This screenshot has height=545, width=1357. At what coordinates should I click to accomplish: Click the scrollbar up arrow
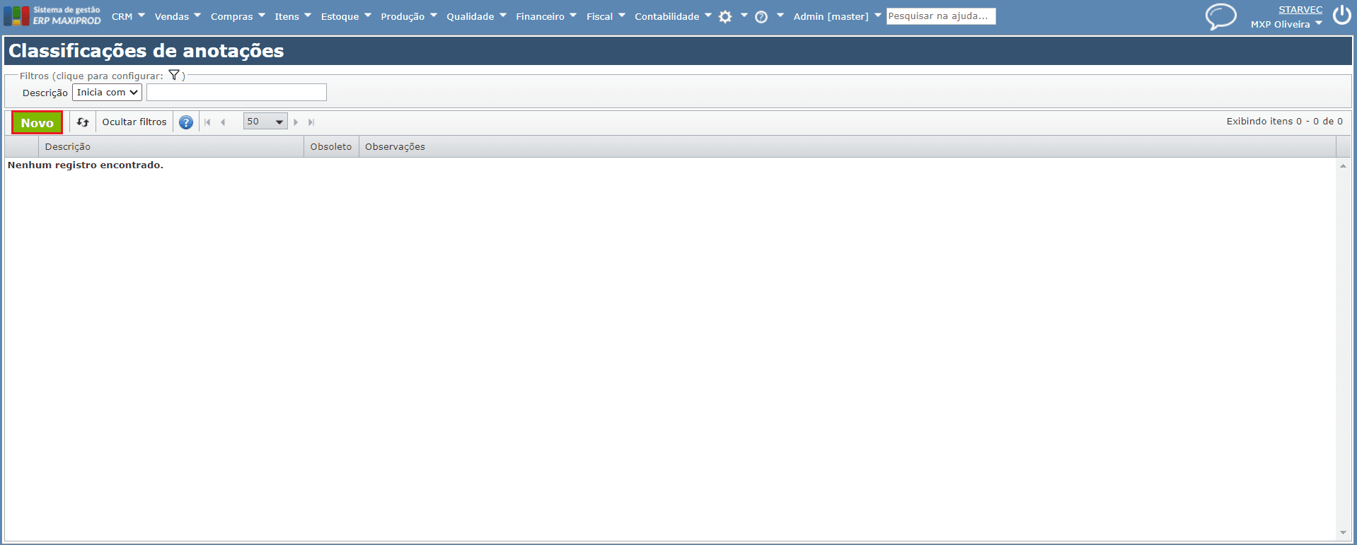tap(1343, 165)
